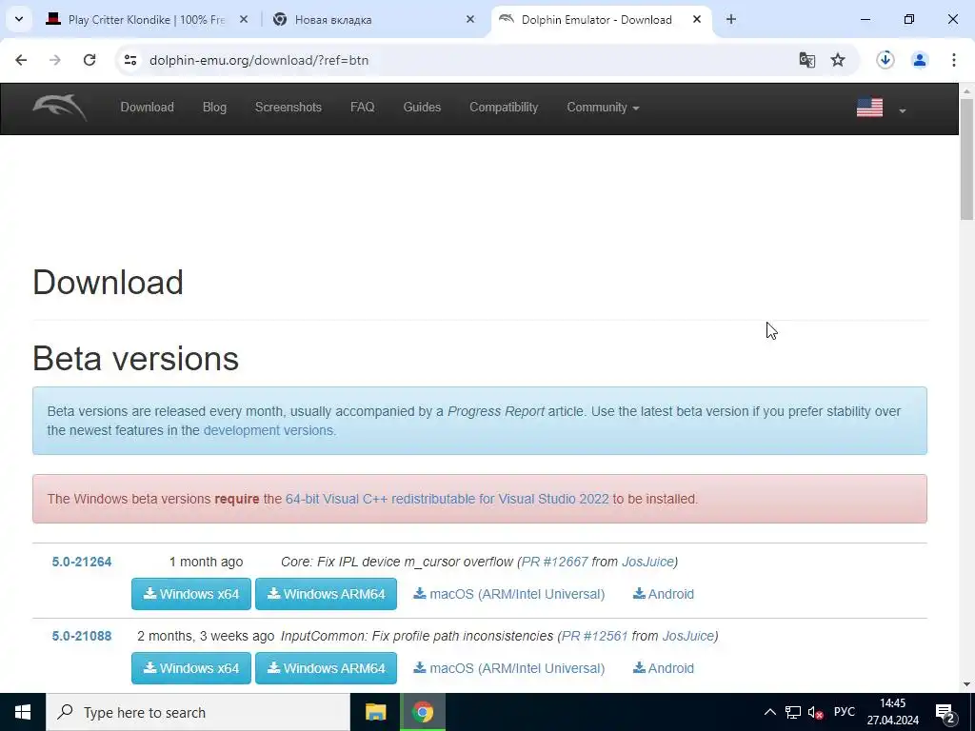975x731 pixels.
Task: Open the notification center icon
Action: [945, 713]
